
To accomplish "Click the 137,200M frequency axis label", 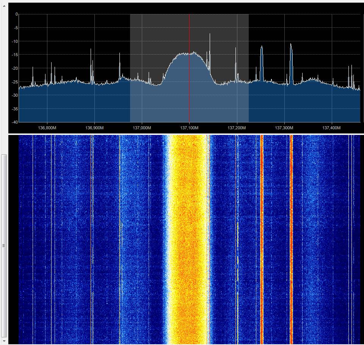I will pos(237,128).
